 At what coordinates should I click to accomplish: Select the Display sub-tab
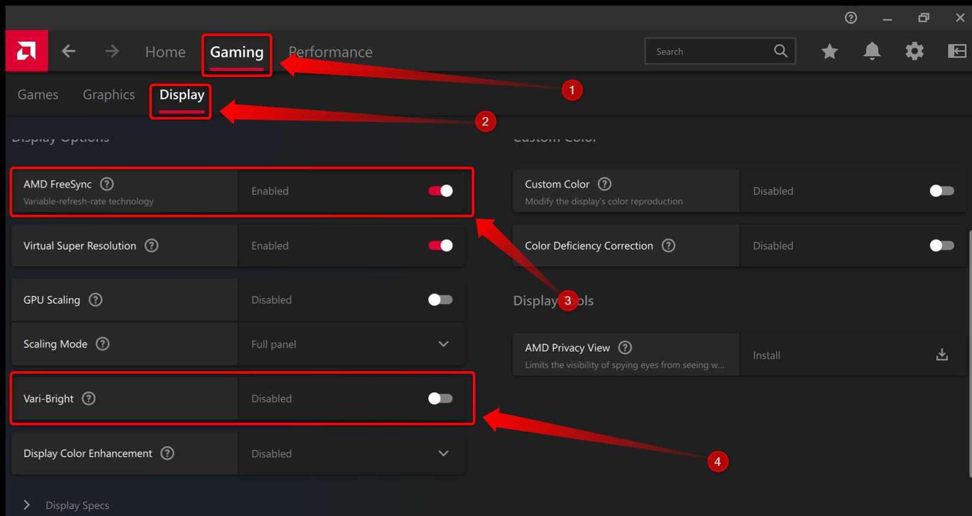(x=182, y=94)
